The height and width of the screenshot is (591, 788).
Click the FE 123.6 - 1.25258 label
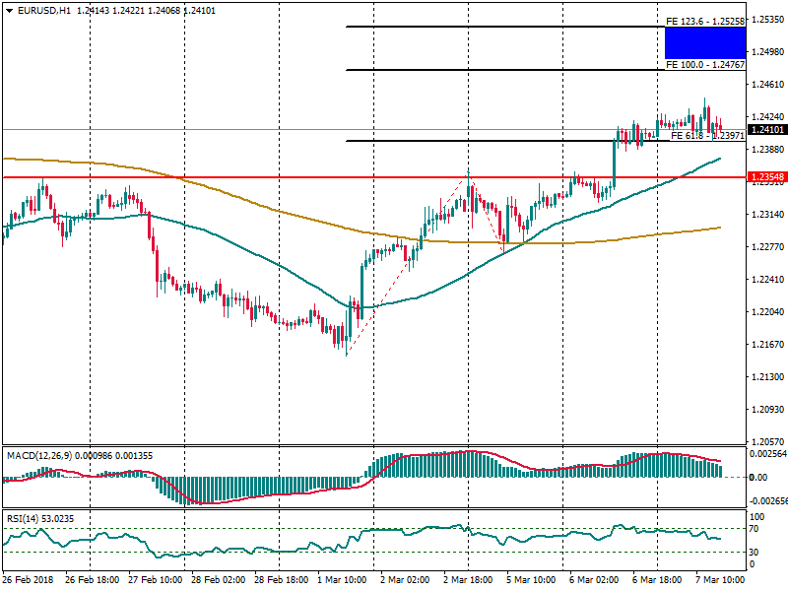click(x=705, y=21)
